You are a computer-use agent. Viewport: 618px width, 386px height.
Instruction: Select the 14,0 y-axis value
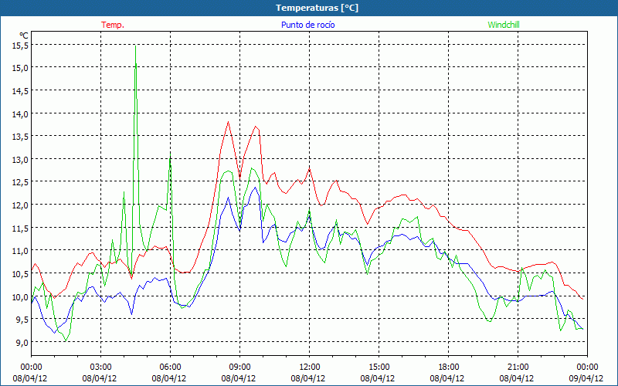pyautogui.click(x=21, y=114)
